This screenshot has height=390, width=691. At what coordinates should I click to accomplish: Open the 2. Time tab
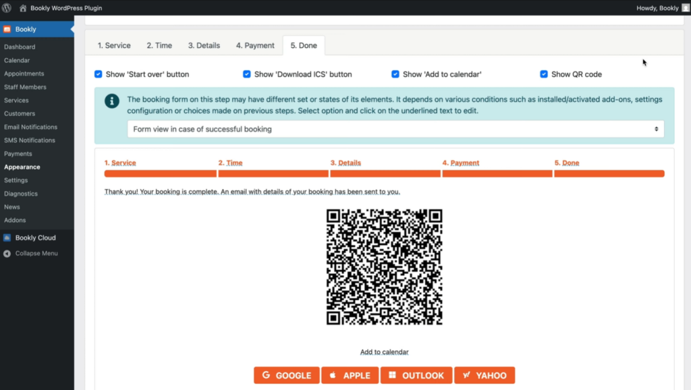(159, 45)
